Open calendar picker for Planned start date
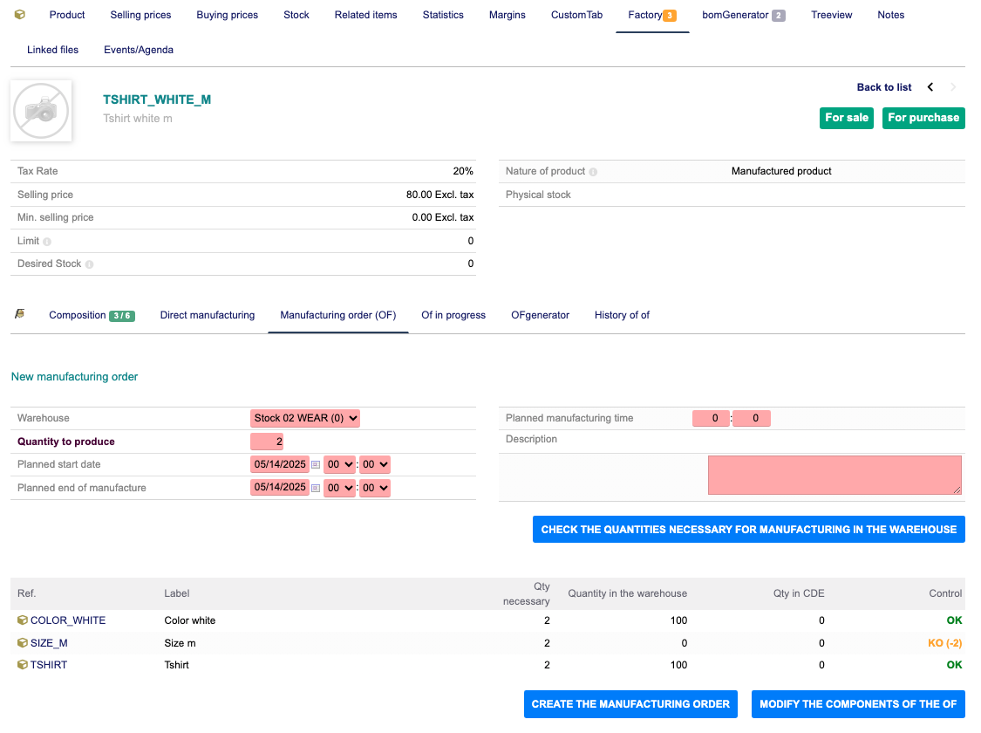Viewport: 981px width, 733px height. (x=316, y=465)
